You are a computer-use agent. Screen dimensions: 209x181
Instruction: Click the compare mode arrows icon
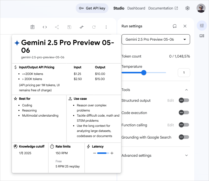(x=82, y=27)
